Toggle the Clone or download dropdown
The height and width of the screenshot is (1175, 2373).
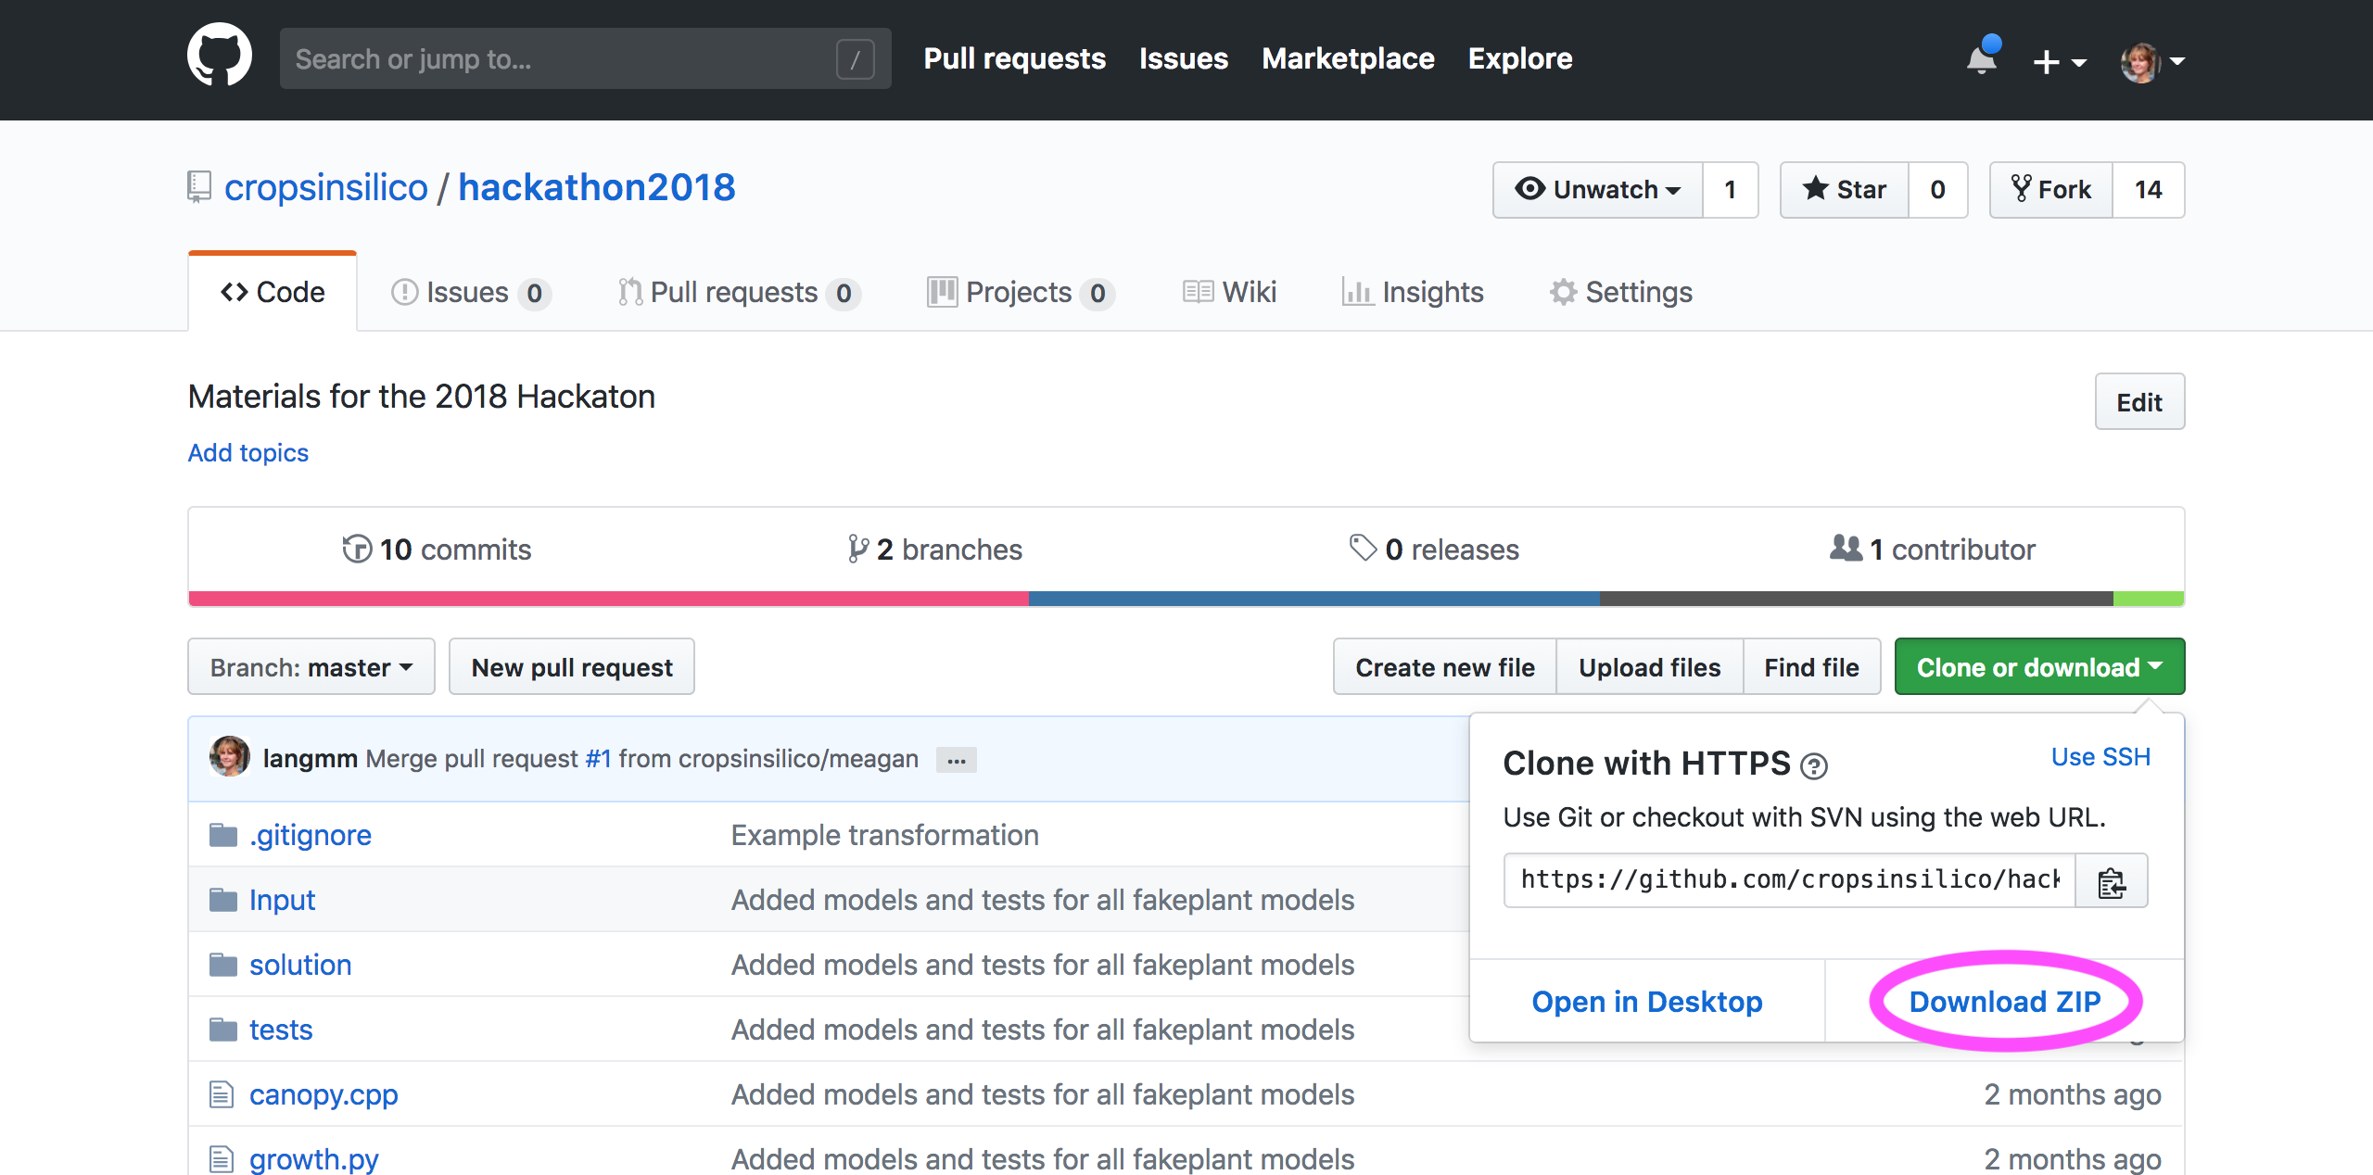[2040, 666]
